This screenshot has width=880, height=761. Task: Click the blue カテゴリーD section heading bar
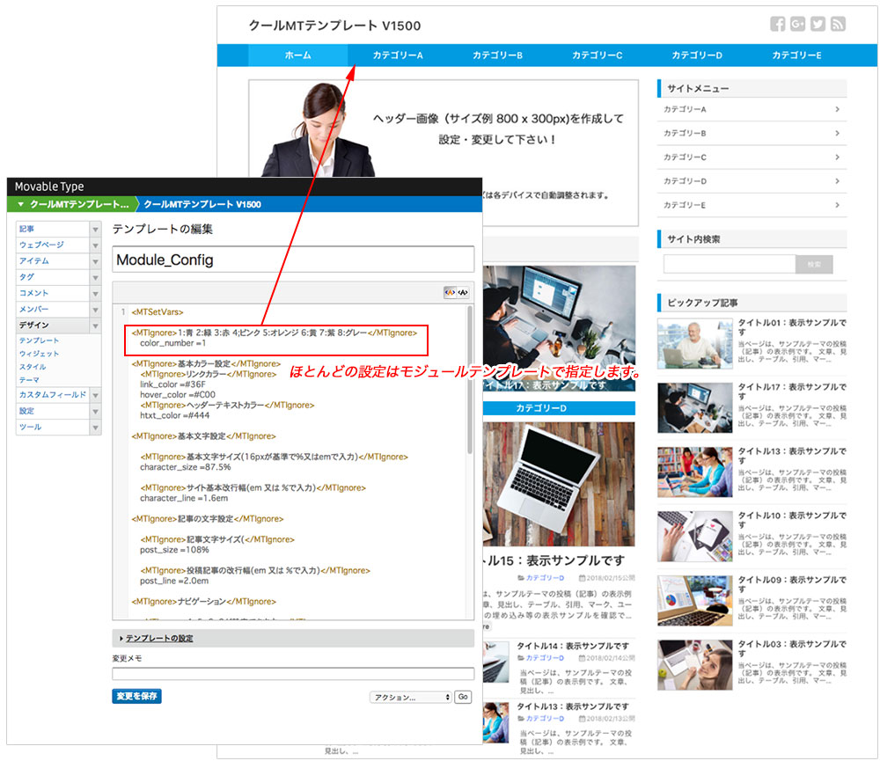tap(559, 408)
